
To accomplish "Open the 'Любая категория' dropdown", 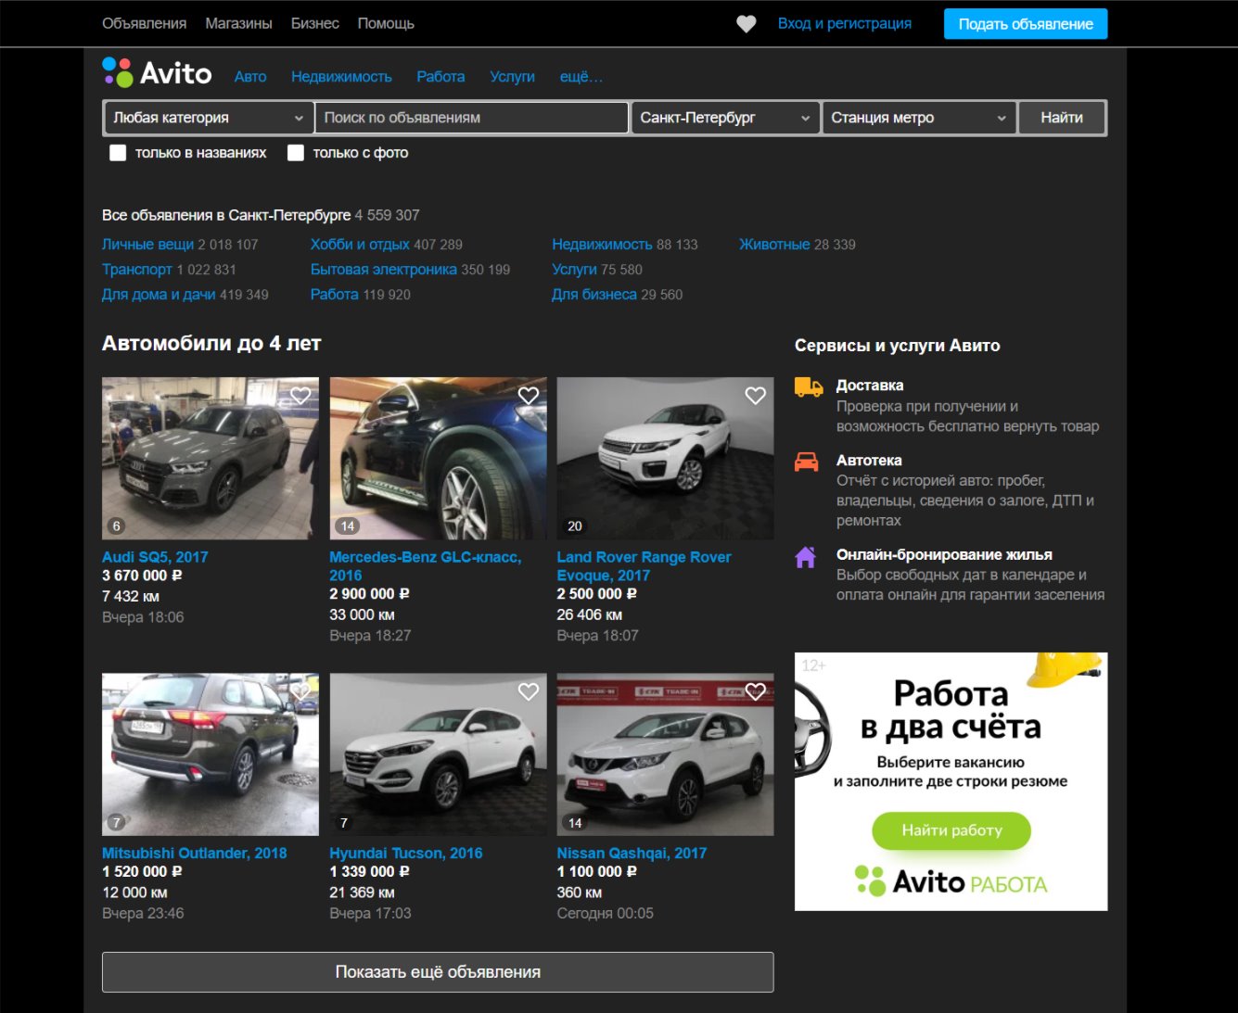I will pos(209,118).
